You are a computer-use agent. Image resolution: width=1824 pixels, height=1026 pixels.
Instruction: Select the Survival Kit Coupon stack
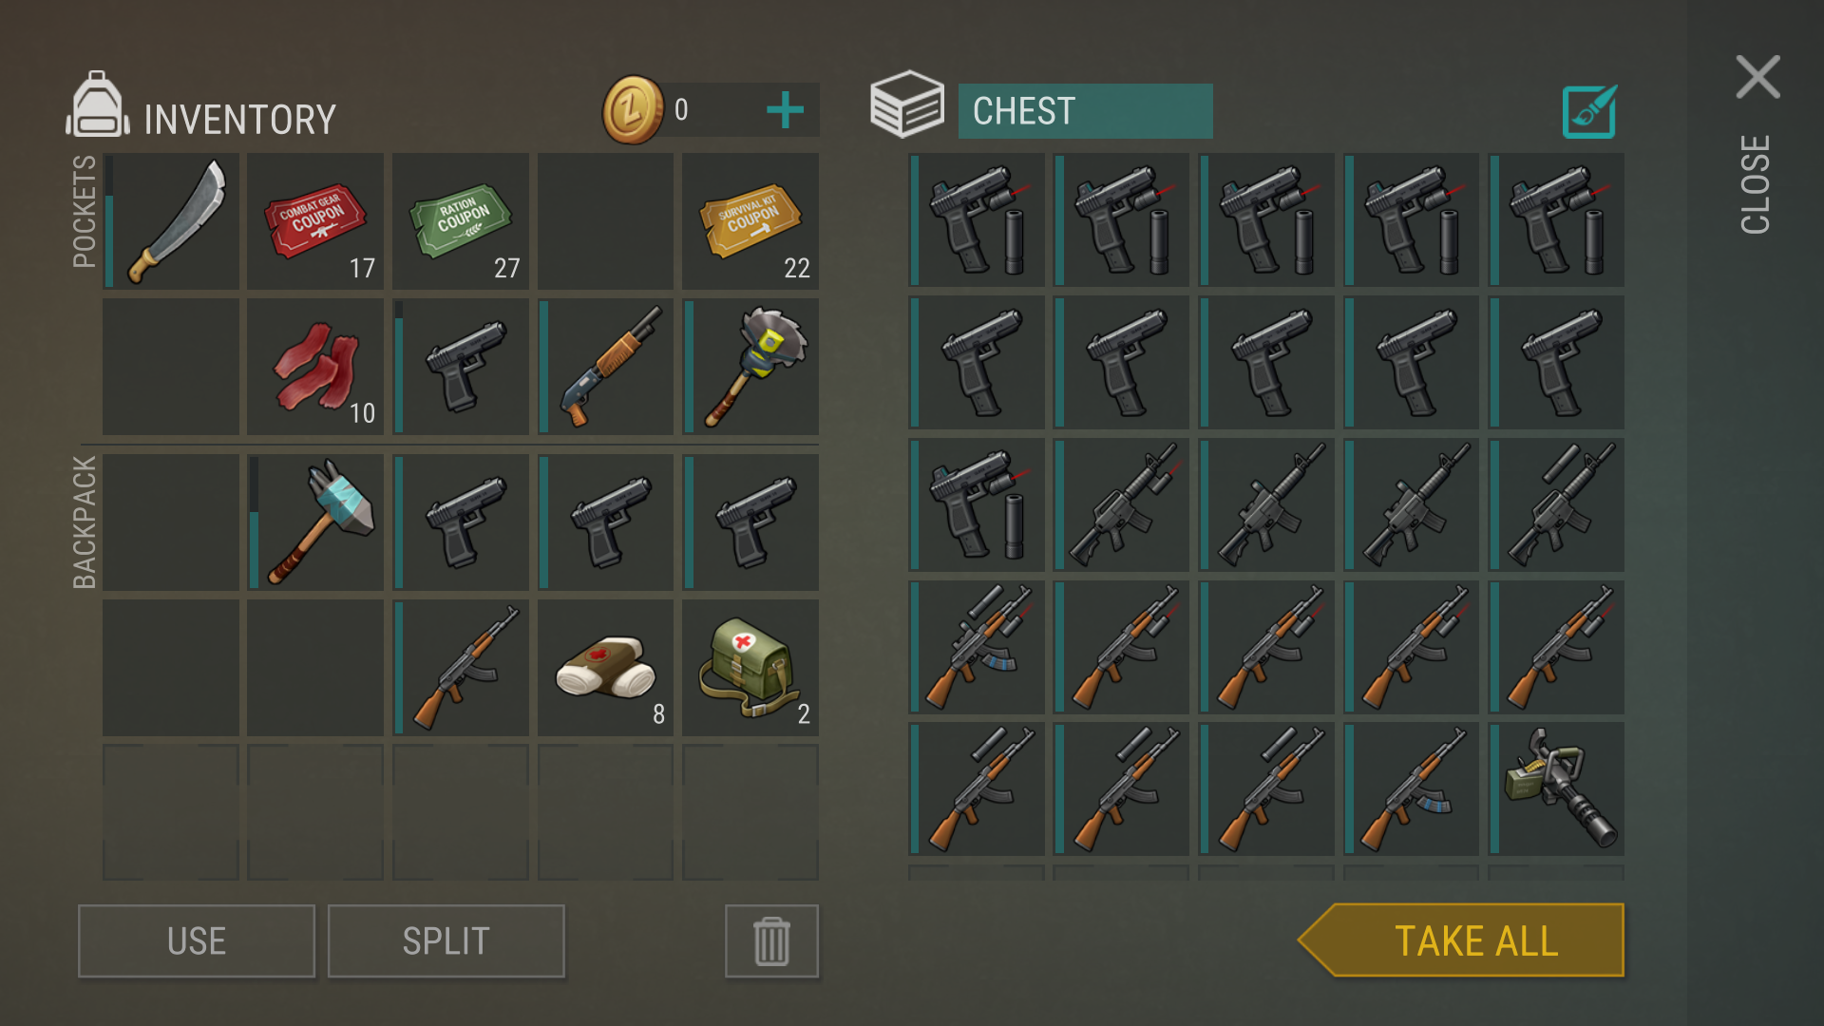750,221
